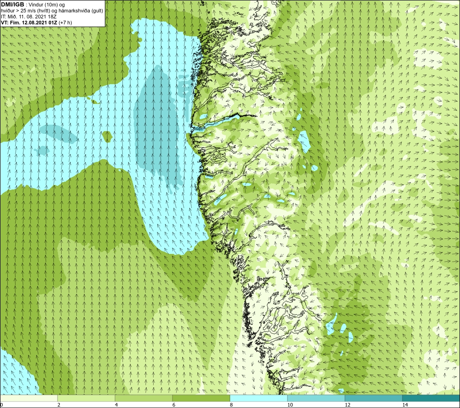
Task: Click the darkest teal segment above 14
Action: 431,398
